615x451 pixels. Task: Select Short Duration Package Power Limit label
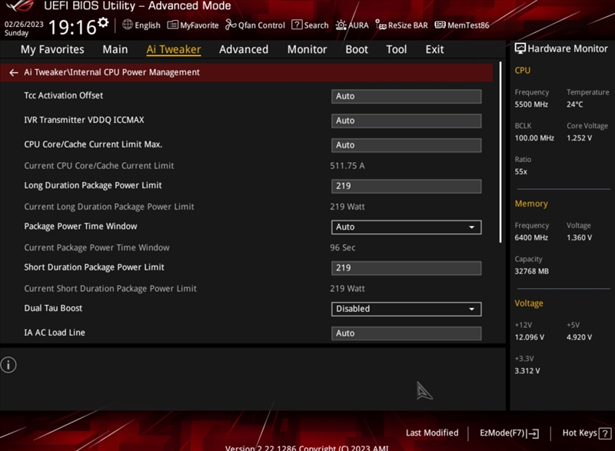pos(94,267)
